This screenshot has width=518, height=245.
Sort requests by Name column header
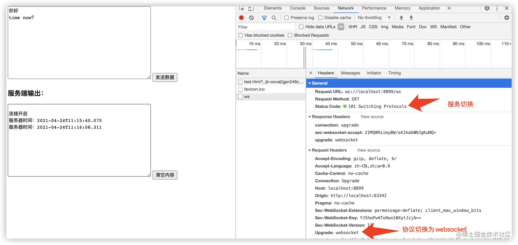click(x=271, y=73)
